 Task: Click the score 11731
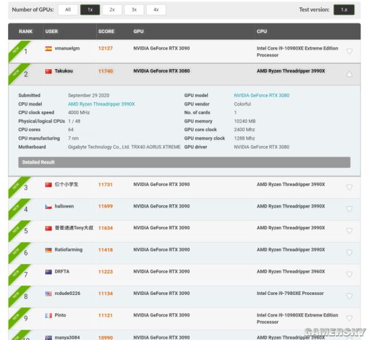tap(106, 185)
